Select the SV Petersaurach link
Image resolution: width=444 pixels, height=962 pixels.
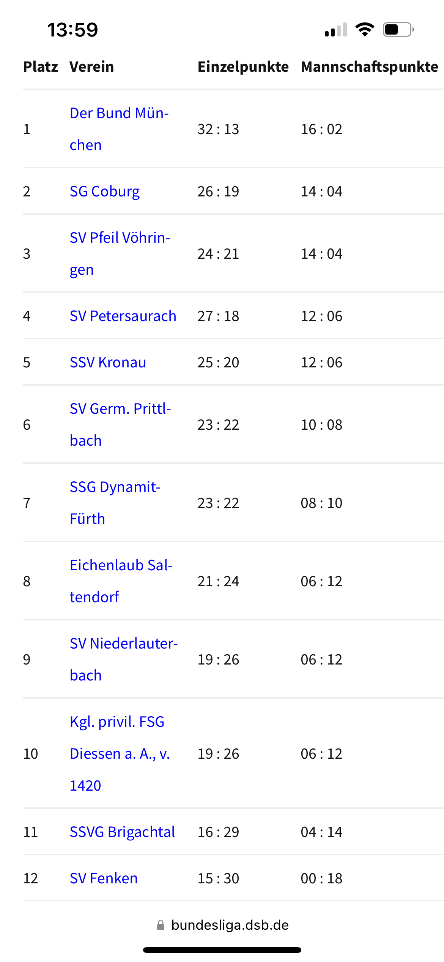click(123, 316)
